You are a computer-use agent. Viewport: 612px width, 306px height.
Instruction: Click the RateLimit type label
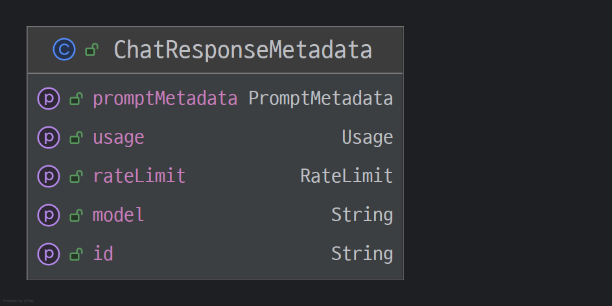coord(347,176)
